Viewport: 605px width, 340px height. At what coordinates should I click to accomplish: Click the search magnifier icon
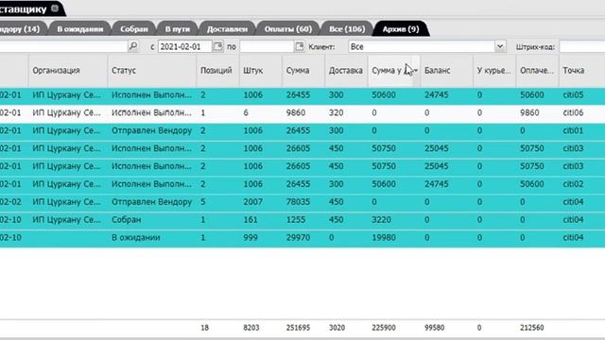click(x=133, y=46)
